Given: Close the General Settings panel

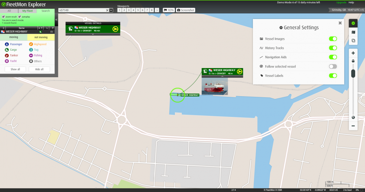Looking at the screenshot, I should (x=340, y=23).
